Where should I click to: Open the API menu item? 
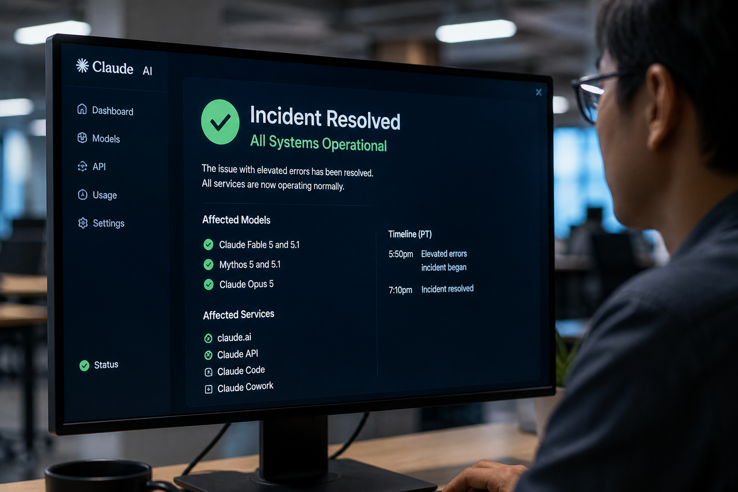(92, 167)
